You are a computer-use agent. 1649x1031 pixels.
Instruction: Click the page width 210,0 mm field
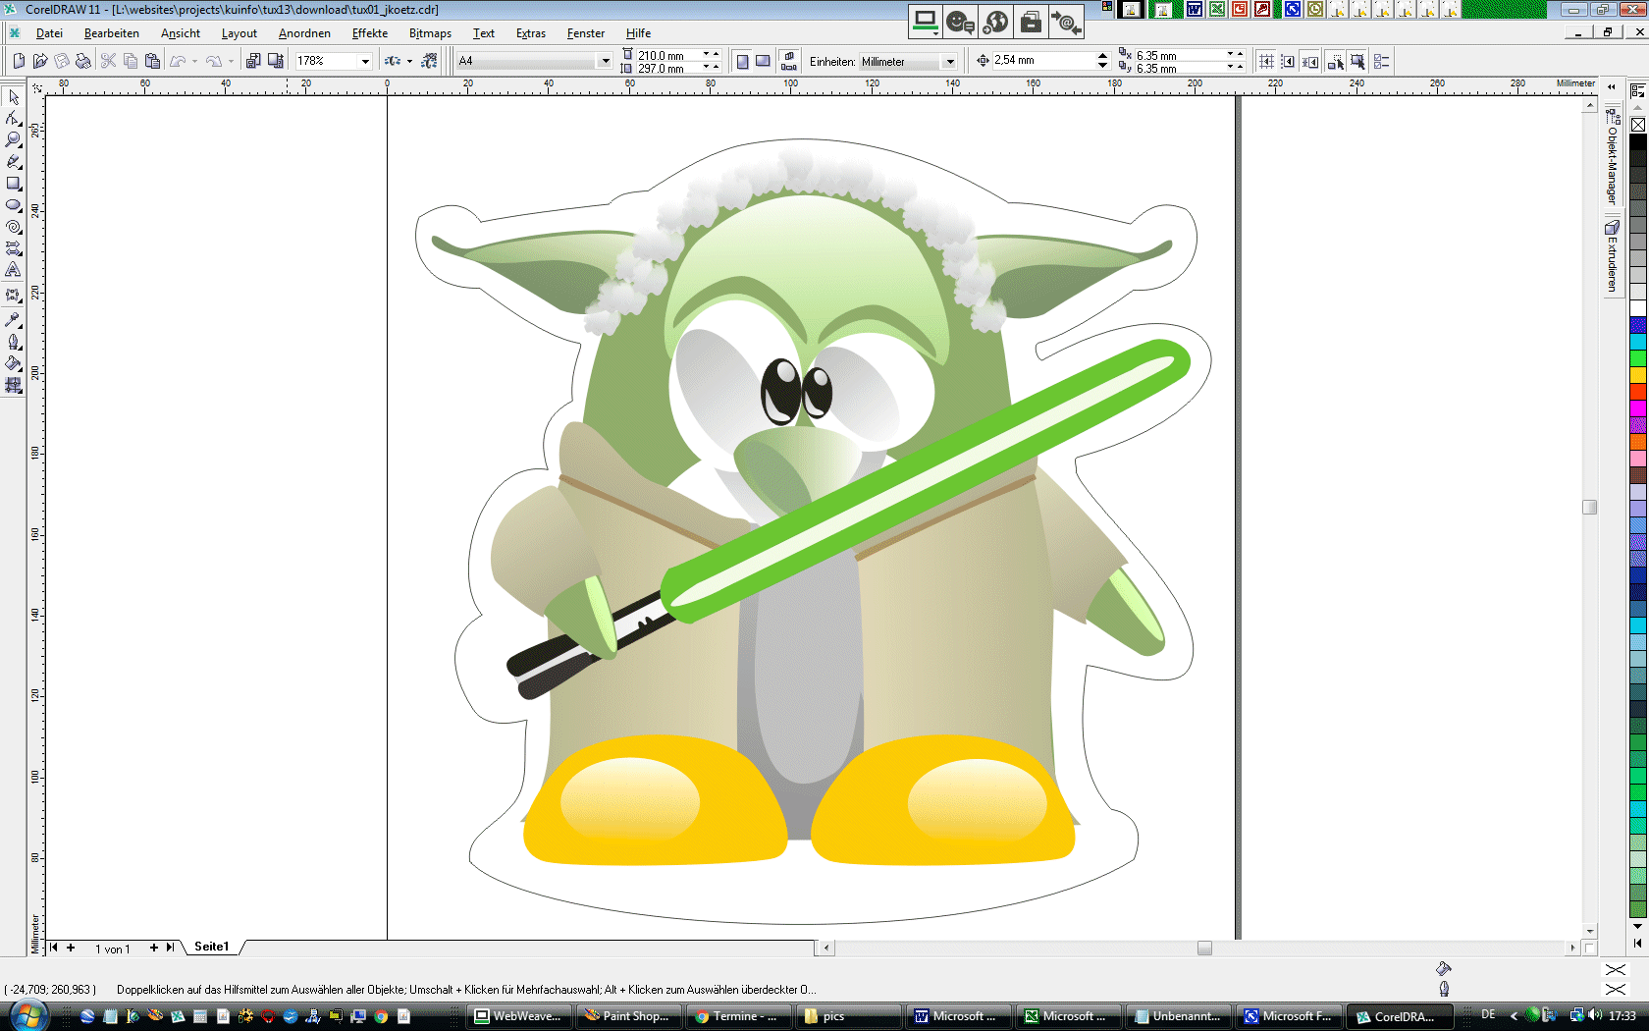[x=669, y=56]
